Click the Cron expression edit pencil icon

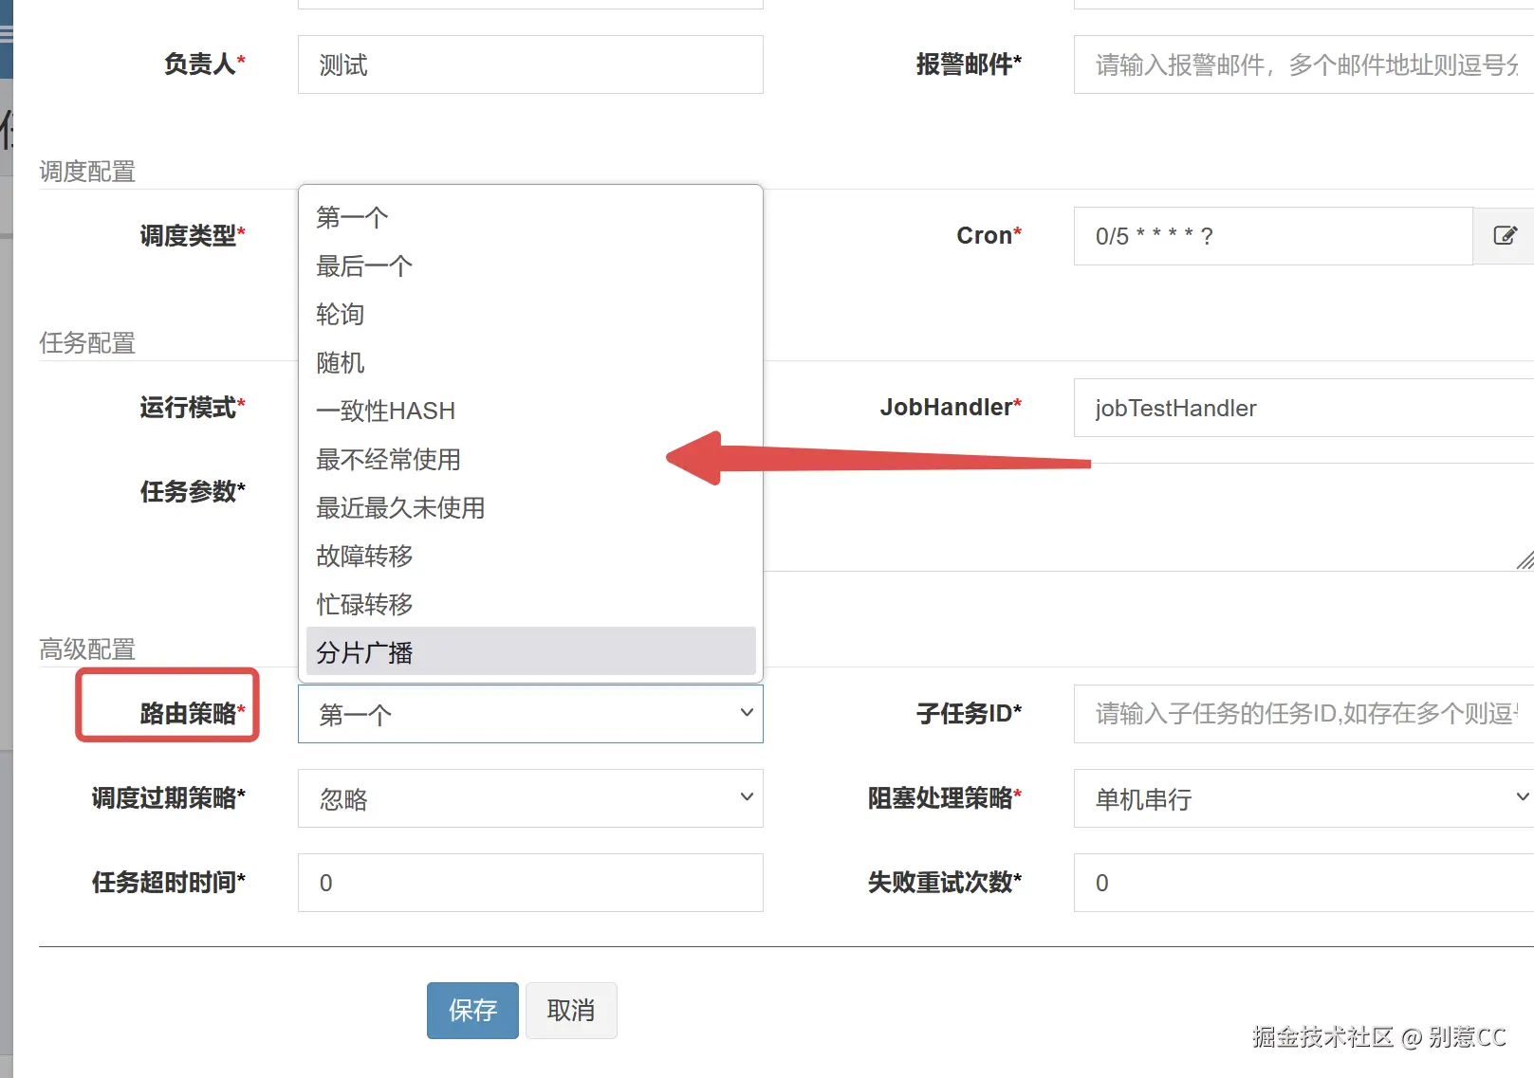point(1505,236)
